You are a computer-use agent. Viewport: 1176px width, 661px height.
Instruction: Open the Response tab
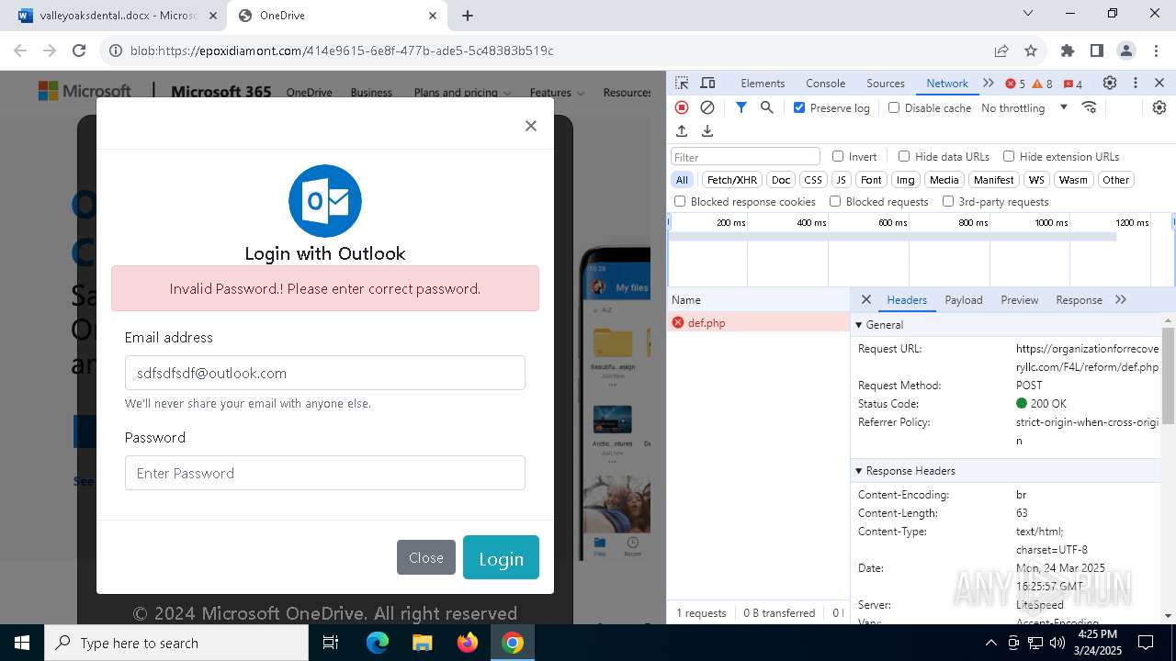point(1079,300)
